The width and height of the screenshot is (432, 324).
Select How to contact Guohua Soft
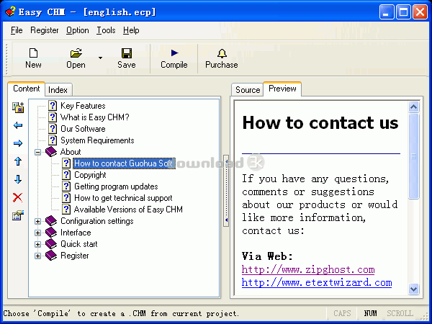click(124, 163)
